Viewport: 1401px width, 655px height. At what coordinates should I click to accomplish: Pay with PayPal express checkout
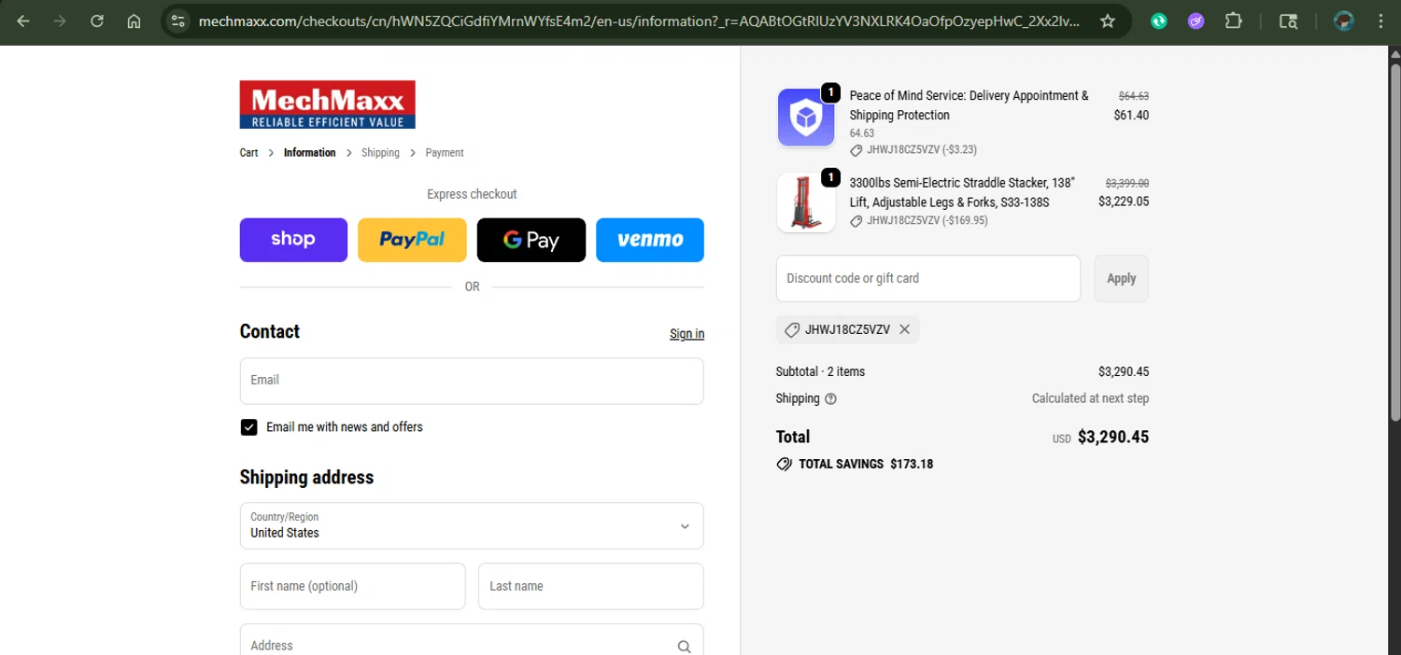(x=412, y=240)
